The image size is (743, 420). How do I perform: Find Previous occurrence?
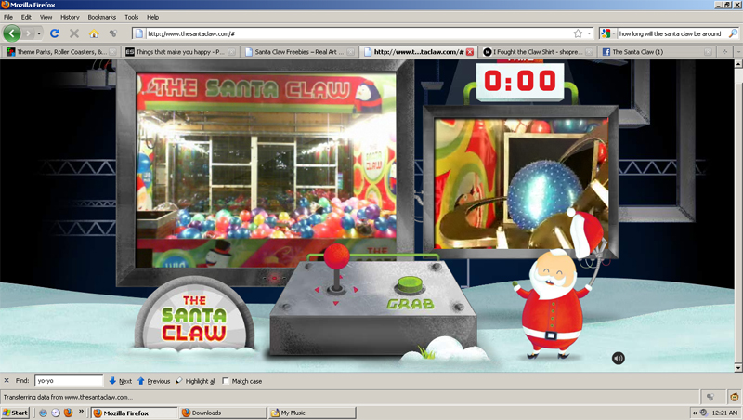pos(153,381)
